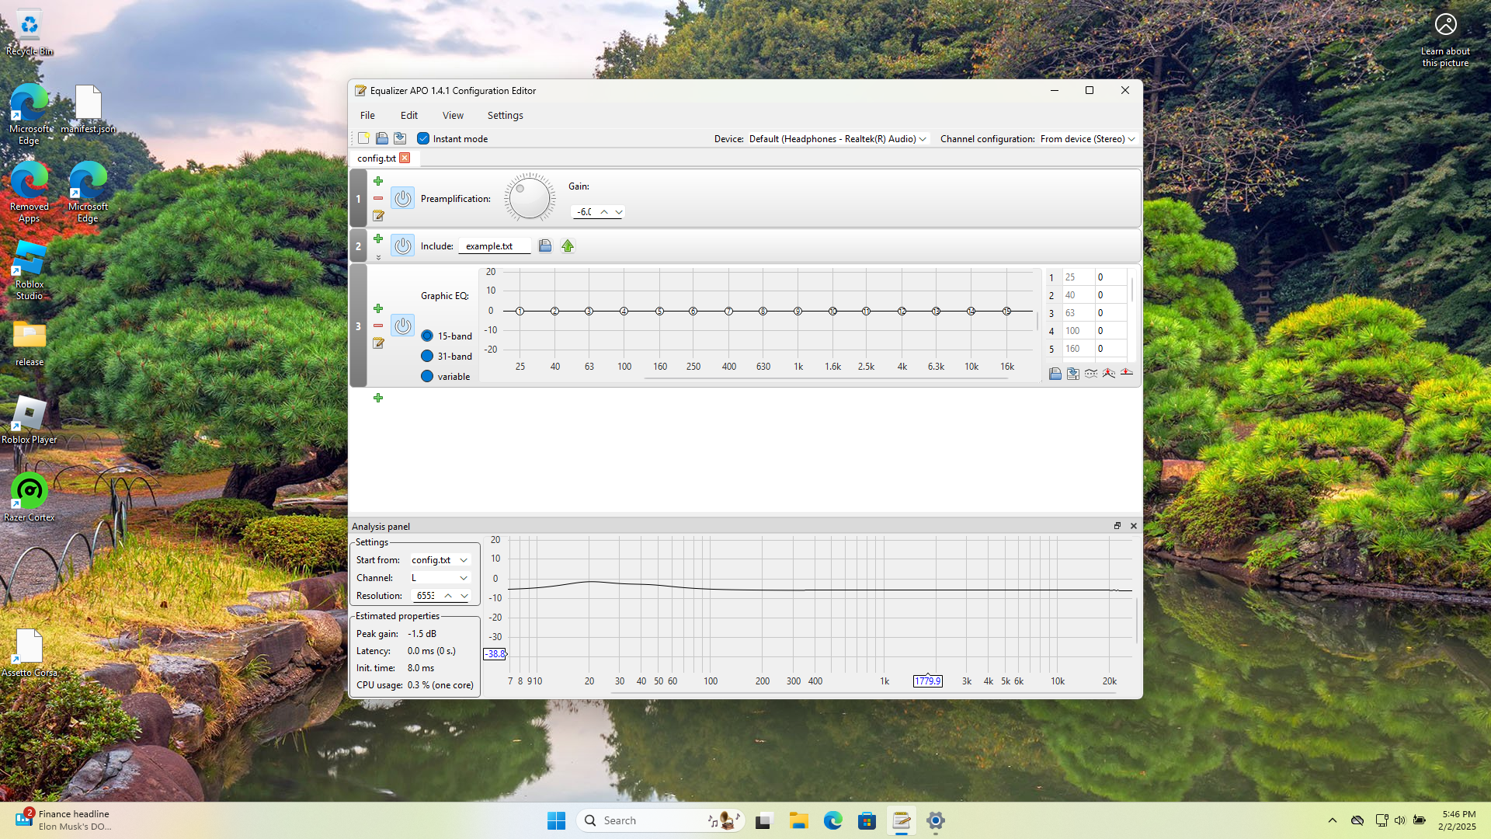1491x839 pixels.
Task: Close the config.txt tab
Action: click(405, 158)
